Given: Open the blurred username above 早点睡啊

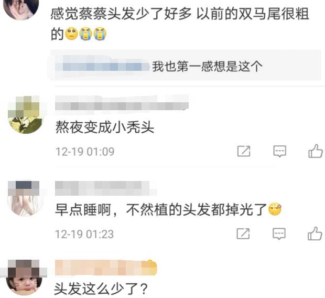Looking at the screenshot, I should (105, 188).
